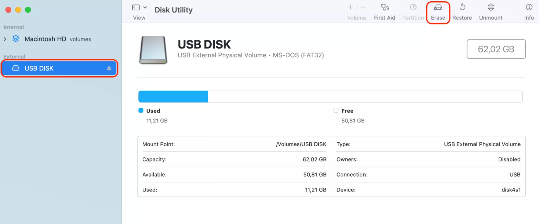This screenshot has width=539, height=224.
Task: Click the blue used-space portion of bar
Action: coord(173,97)
